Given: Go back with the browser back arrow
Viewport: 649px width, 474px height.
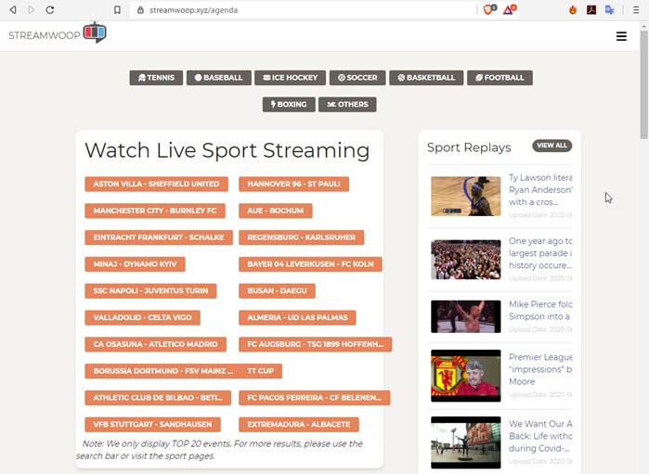Looking at the screenshot, I should point(13,10).
